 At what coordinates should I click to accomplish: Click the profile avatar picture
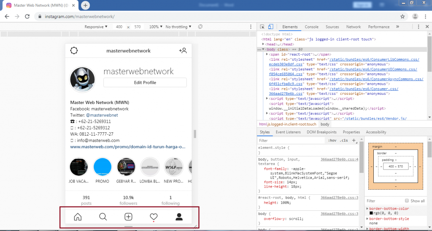click(82, 79)
